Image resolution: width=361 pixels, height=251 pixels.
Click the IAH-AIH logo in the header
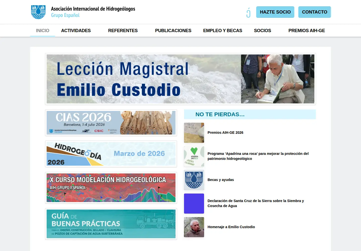(38, 12)
